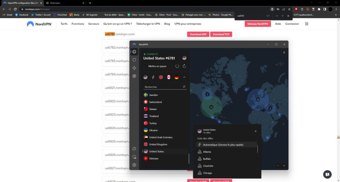Open NordVPN settings gear icon
The height and width of the screenshot is (182, 340).
click(x=134, y=165)
